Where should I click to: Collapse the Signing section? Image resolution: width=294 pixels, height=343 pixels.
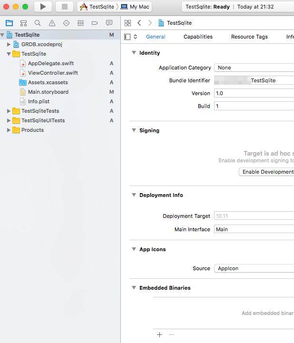(x=134, y=130)
